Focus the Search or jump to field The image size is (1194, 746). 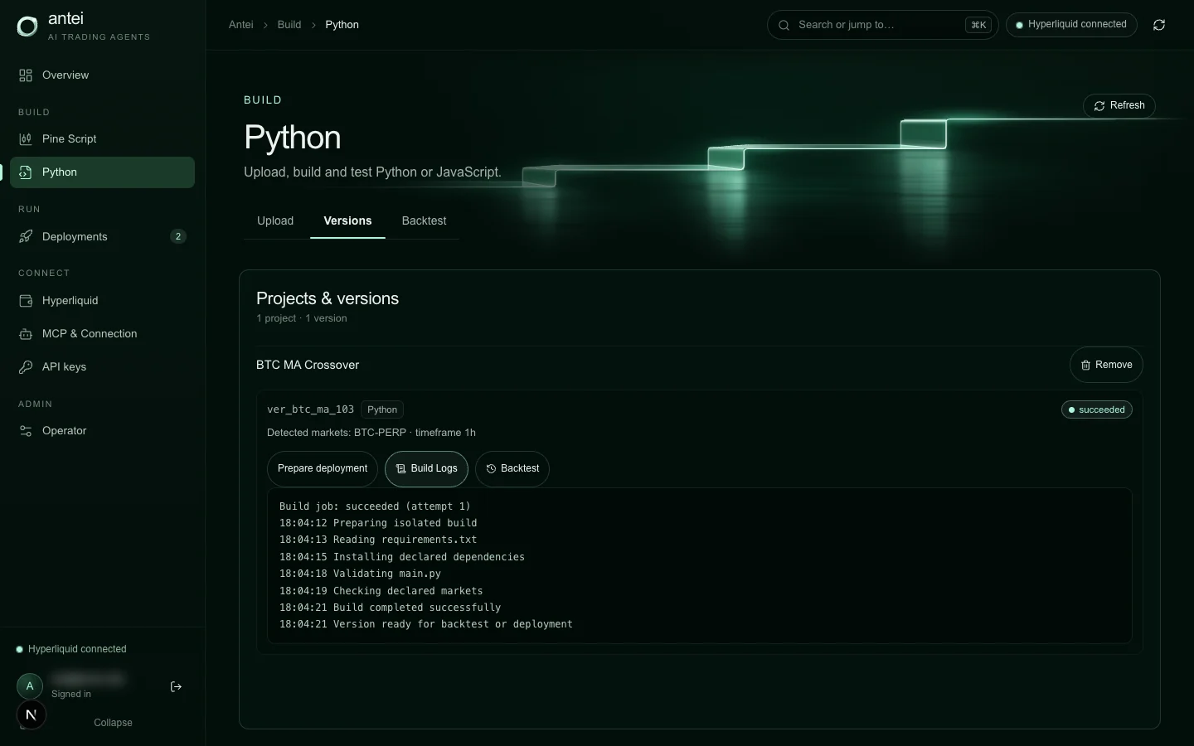click(x=883, y=25)
